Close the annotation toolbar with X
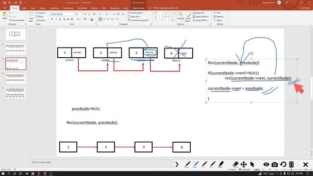This screenshot has width=313, height=176. click(x=305, y=164)
